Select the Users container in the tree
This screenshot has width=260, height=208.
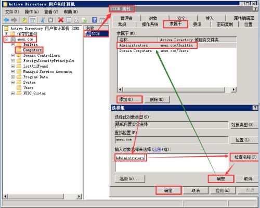pos(28,88)
